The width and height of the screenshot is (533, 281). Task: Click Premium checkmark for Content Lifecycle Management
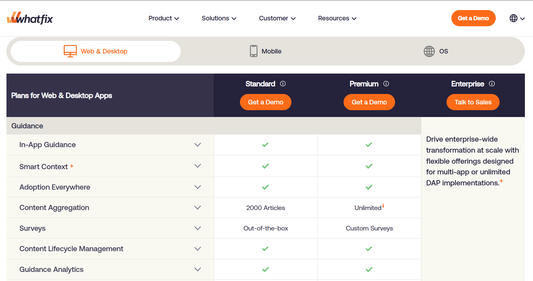click(369, 249)
